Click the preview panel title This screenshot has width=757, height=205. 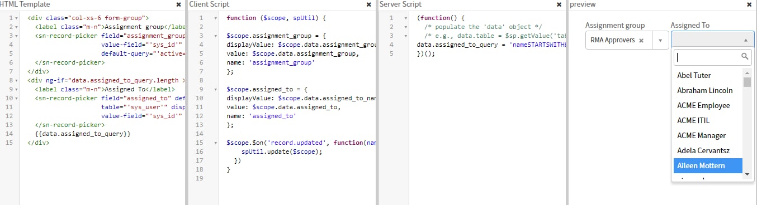click(583, 4)
